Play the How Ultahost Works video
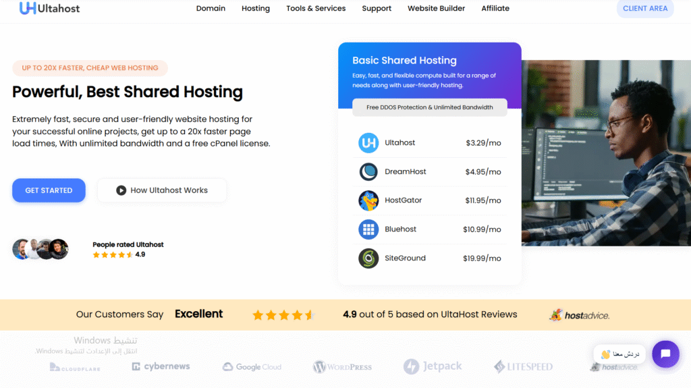Image resolution: width=691 pixels, height=388 pixels. (162, 190)
